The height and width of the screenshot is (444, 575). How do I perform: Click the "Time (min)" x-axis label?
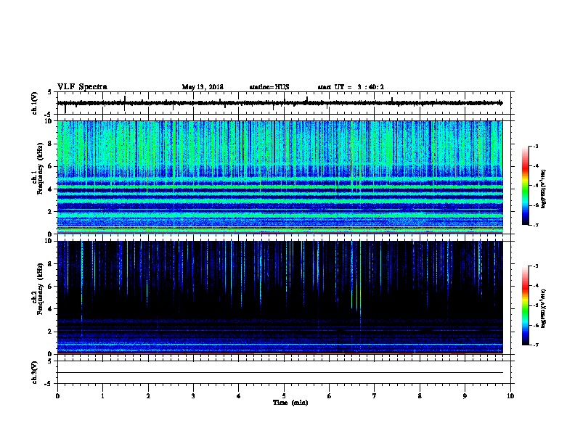tap(290, 403)
